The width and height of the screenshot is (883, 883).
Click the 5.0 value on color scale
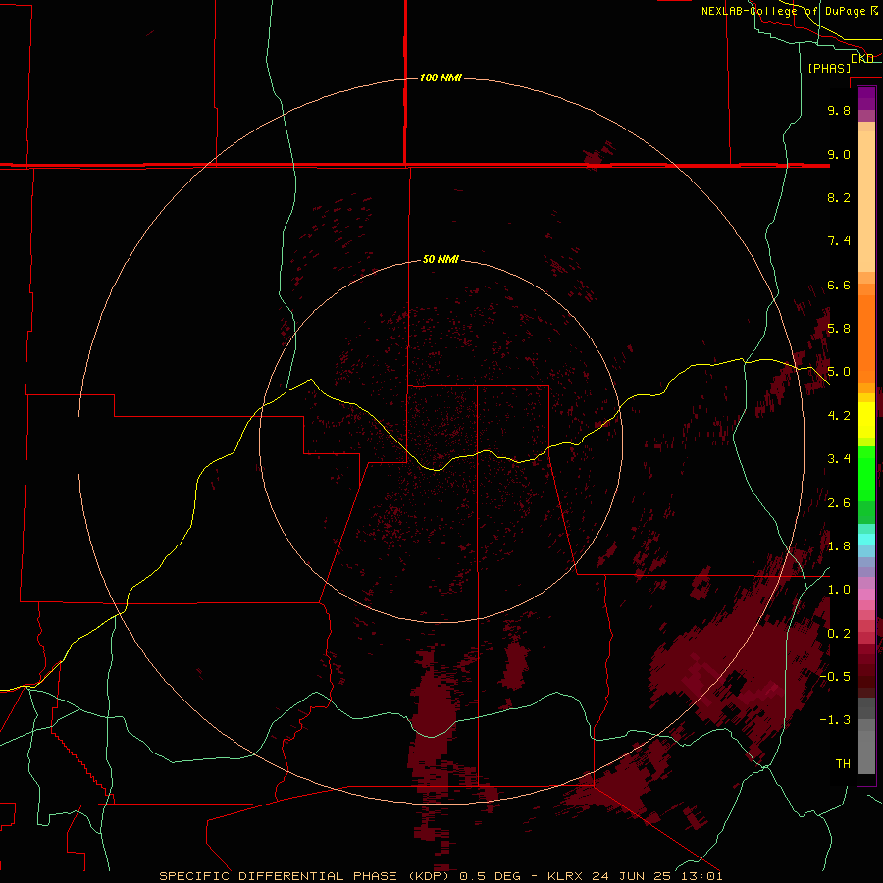(x=839, y=372)
